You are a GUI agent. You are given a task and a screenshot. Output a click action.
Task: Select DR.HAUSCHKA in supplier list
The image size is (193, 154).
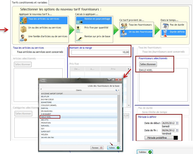(79, 111)
